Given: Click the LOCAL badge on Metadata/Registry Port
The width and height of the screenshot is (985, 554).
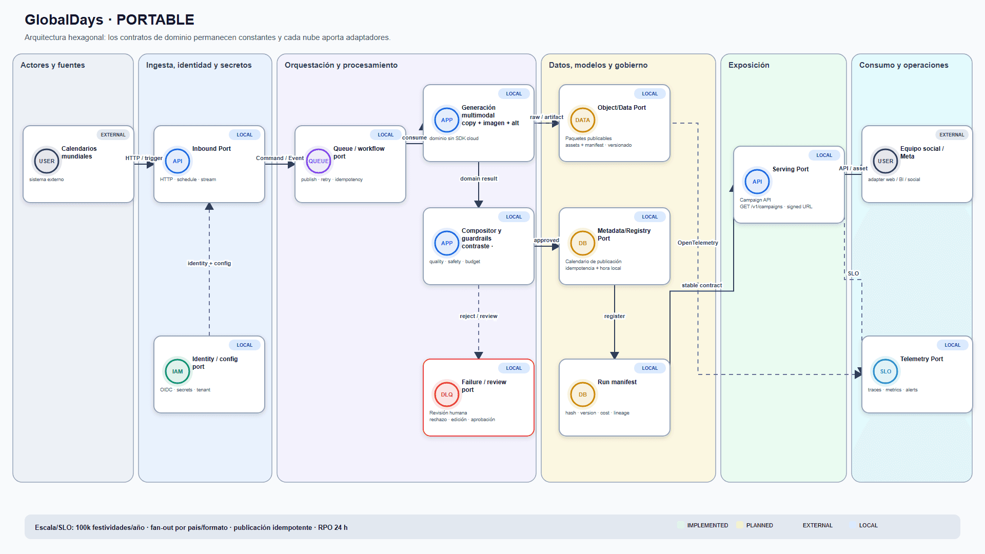Looking at the screenshot, I should pyautogui.click(x=650, y=217).
